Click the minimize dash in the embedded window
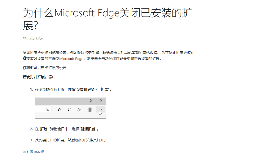The height and width of the screenshot is (162, 270). (x=80, y=100)
